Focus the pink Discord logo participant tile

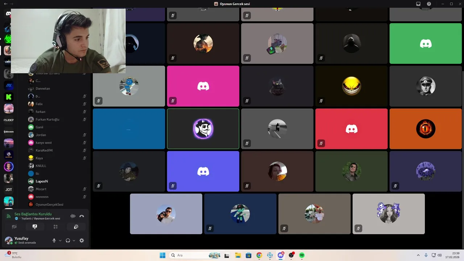[x=203, y=86]
